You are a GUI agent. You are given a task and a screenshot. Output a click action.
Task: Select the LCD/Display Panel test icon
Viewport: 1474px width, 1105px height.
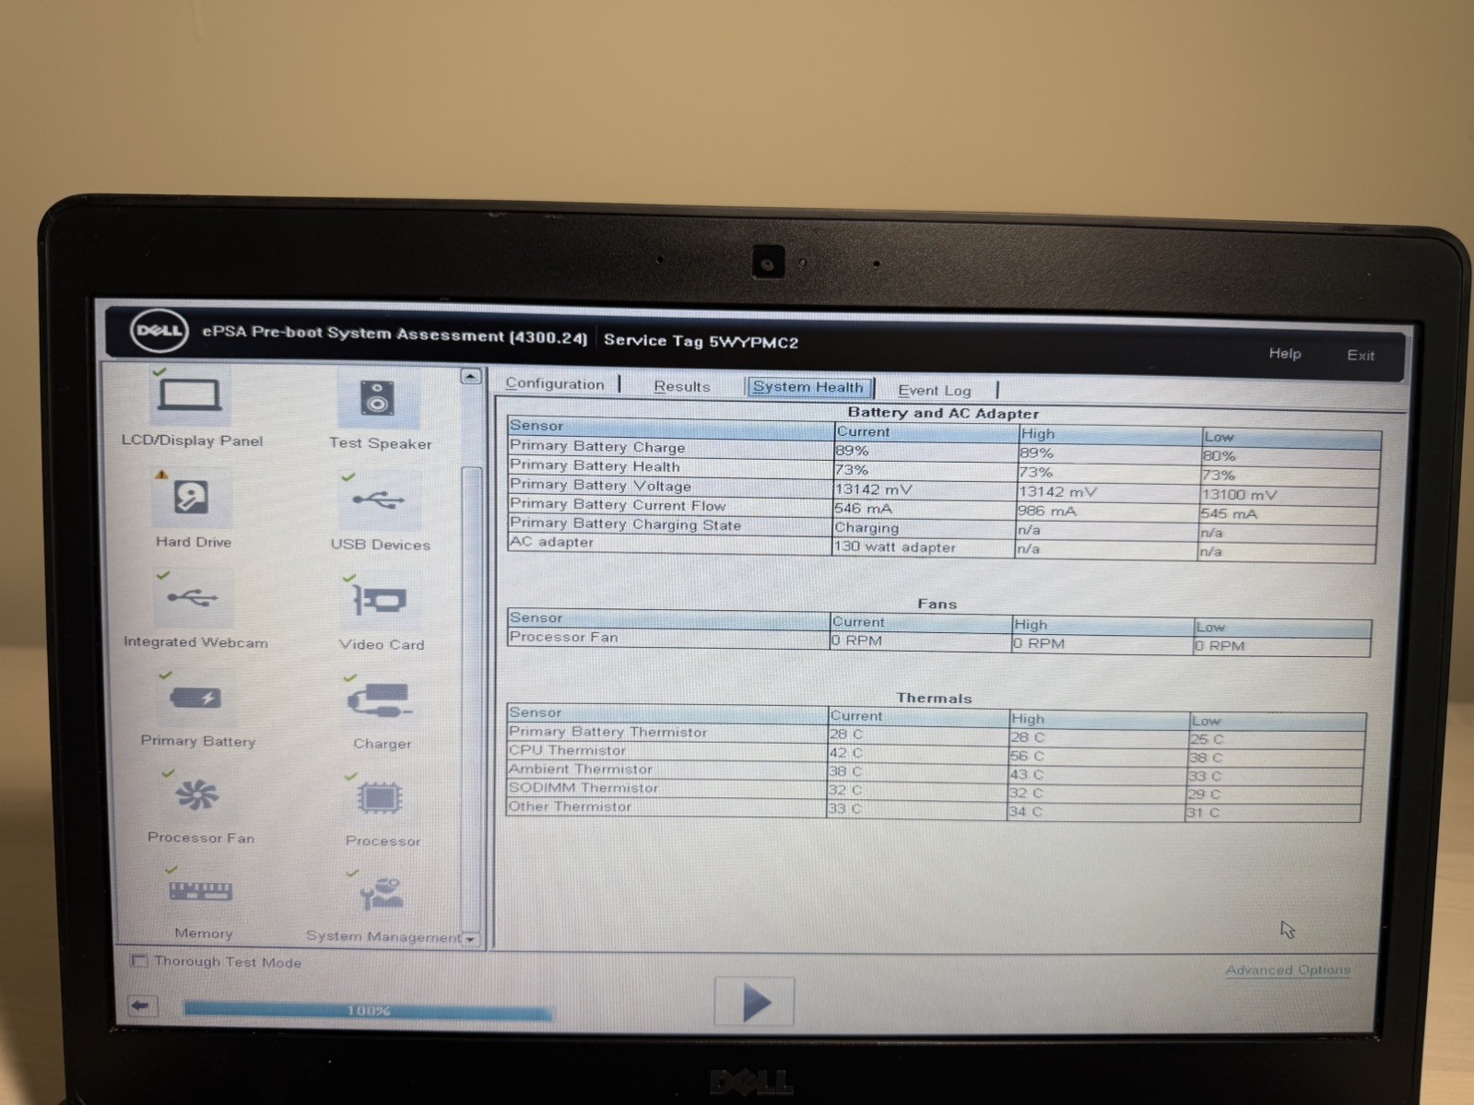[190, 397]
